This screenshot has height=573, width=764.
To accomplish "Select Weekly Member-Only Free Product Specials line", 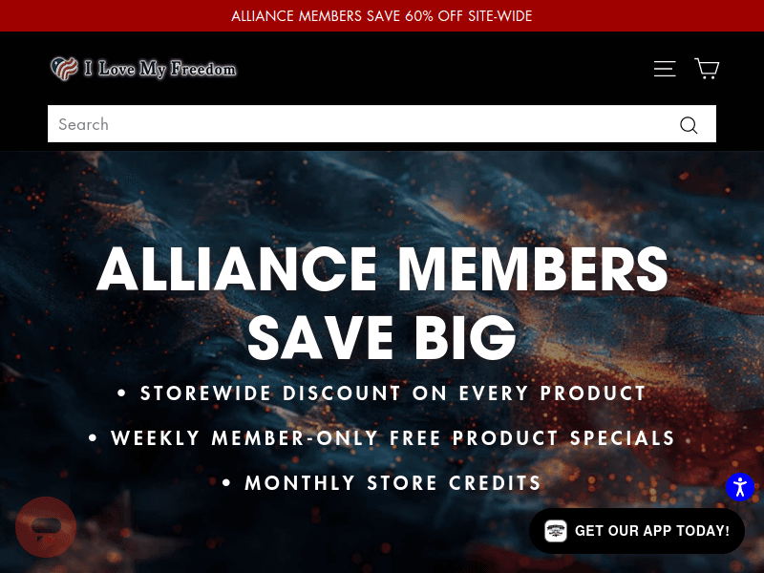I will (382, 438).
